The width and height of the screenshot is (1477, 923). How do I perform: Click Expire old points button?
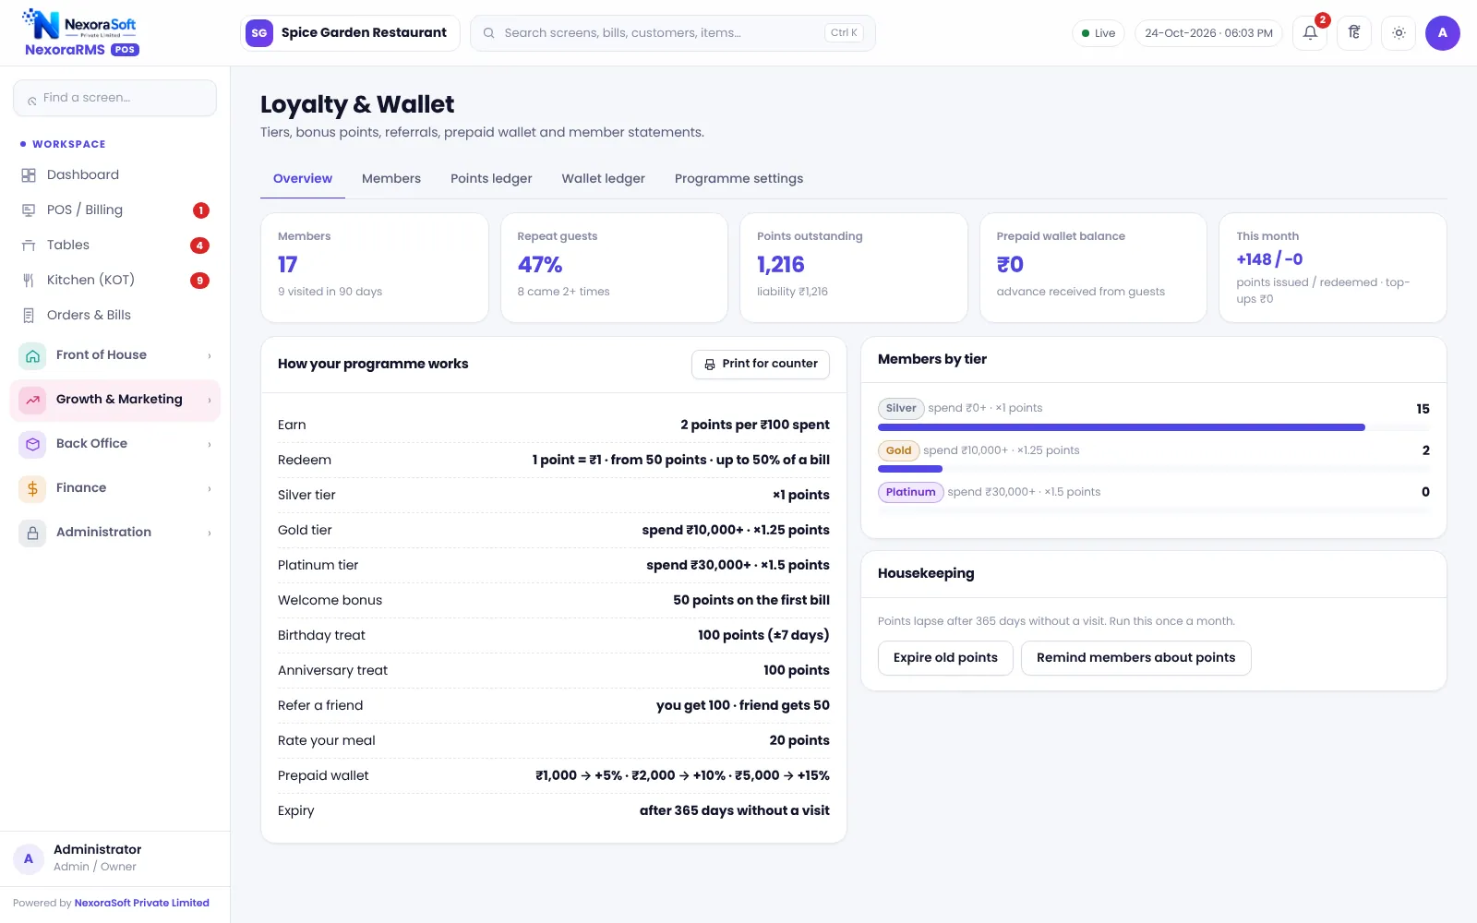(x=945, y=658)
